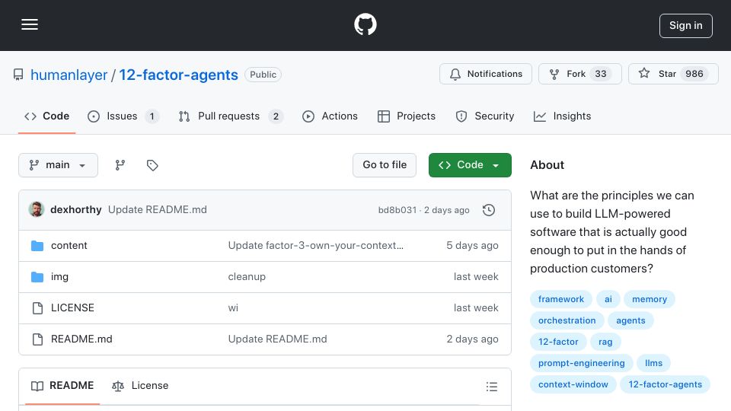731x411 pixels.
Task: Click the agents topic tag
Action: (x=630, y=320)
